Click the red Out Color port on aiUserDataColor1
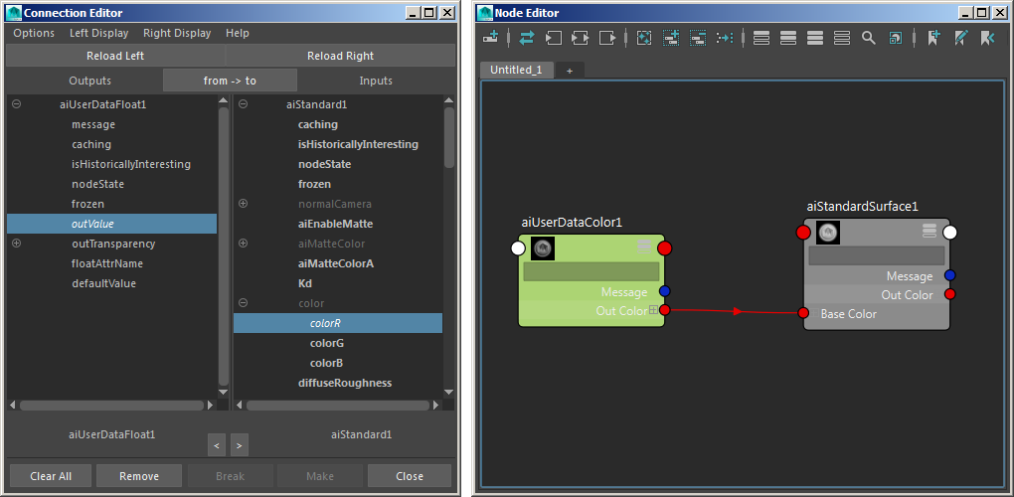This screenshot has width=1014, height=497. tap(665, 310)
